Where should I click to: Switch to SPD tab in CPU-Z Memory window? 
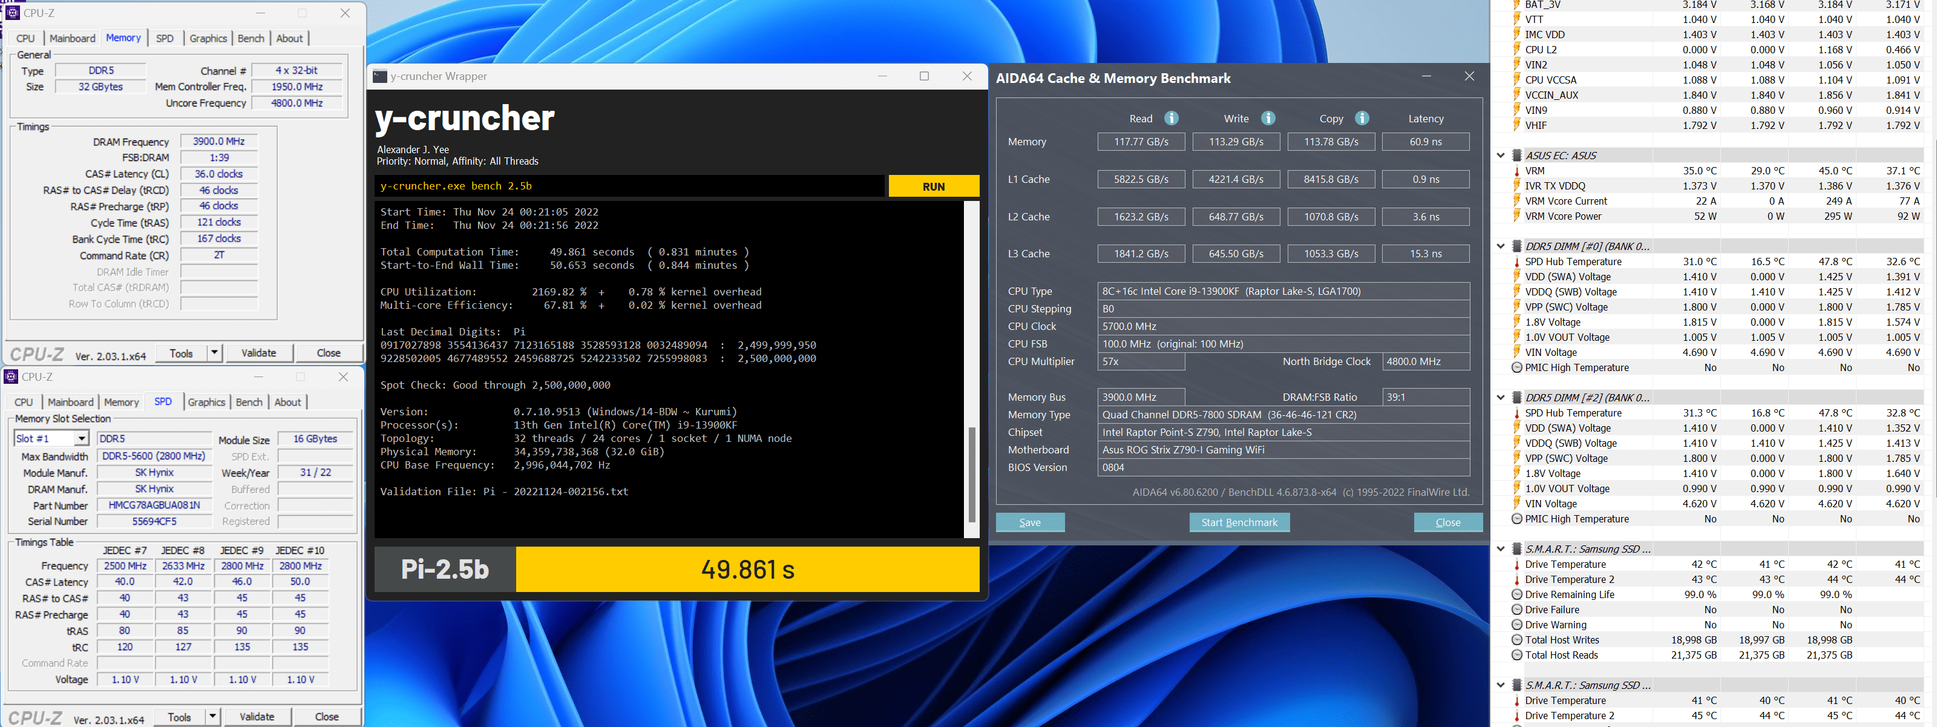point(165,38)
